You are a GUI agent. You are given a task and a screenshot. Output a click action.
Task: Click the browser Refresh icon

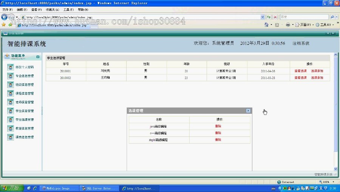click(x=269, y=17)
